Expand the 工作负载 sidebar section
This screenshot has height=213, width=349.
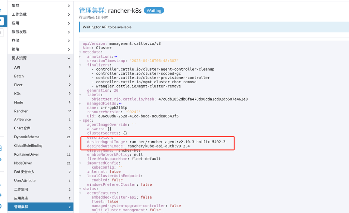click(40, 14)
